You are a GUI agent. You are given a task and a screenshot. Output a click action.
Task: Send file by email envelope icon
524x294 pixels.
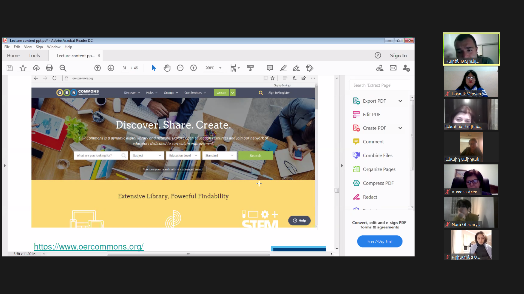(x=393, y=68)
